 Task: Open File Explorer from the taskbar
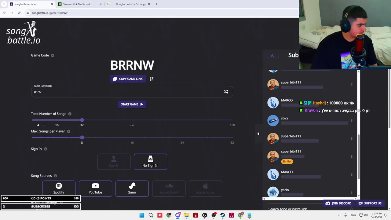(x=187, y=215)
